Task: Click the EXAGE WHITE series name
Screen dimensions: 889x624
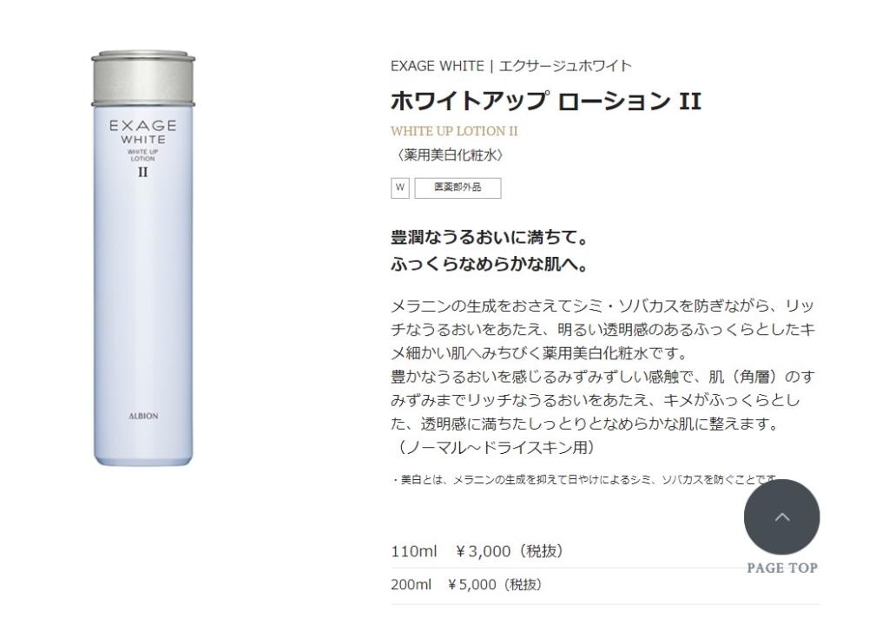Action: [x=438, y=66]
